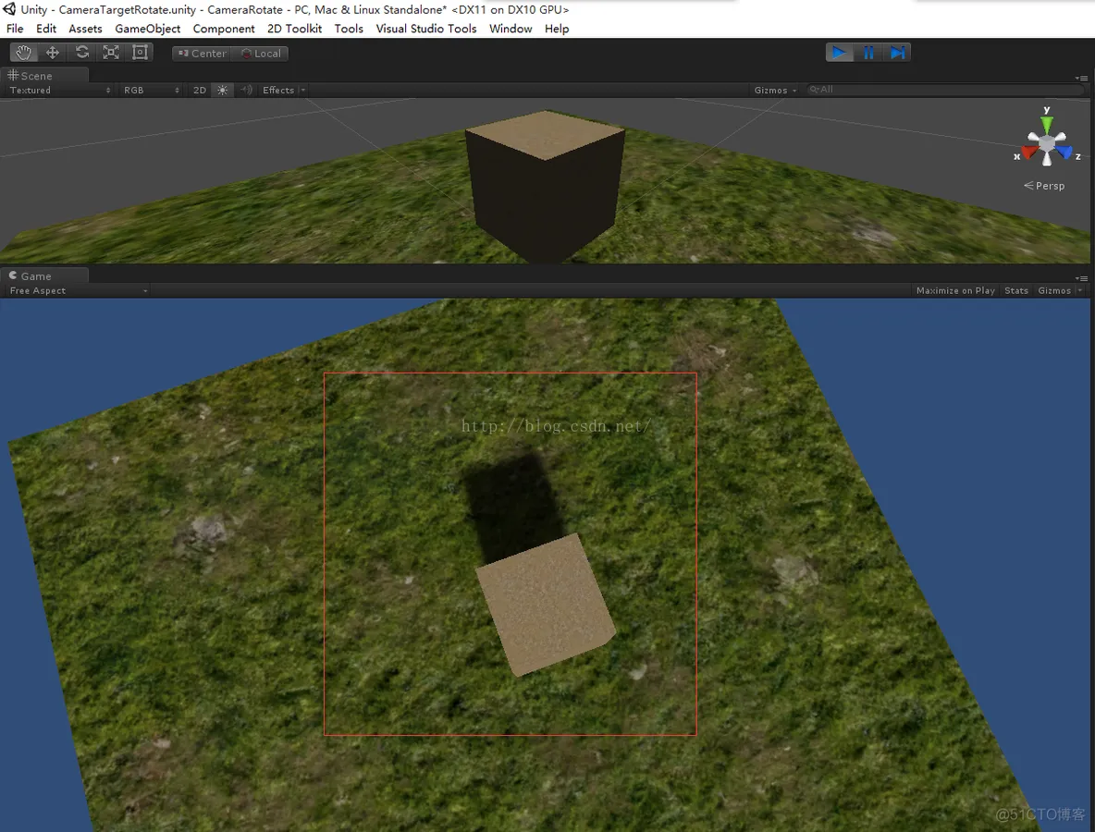The width and height of the screenshot is (1095, 832).
Task: Open the Window menu
Action: pos(511,29)
